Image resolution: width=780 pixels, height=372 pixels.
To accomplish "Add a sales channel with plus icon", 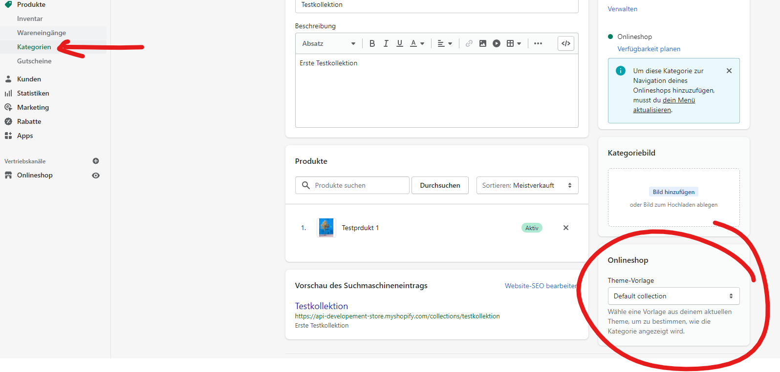I will click(x=96, y=161).
